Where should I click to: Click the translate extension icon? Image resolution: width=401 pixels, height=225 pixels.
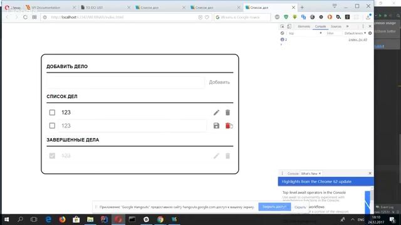pos(303,17)
